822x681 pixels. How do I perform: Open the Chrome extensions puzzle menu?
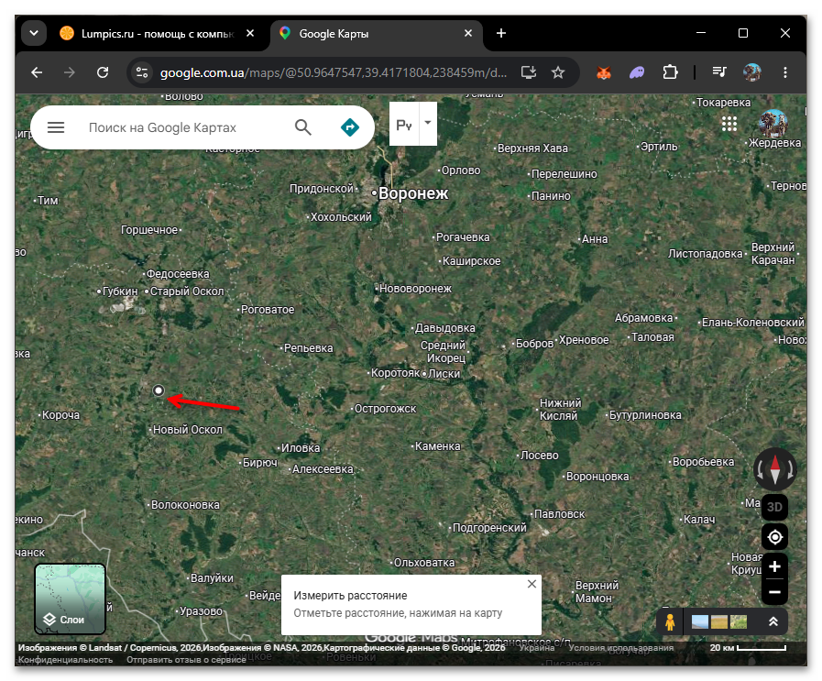pos(671,72)
